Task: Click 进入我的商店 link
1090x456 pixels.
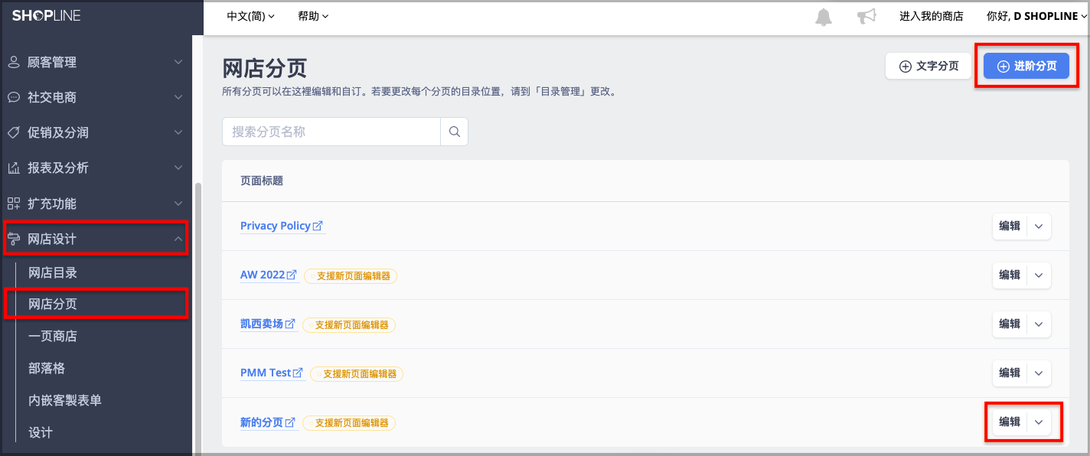Action: tap(932, 16)
